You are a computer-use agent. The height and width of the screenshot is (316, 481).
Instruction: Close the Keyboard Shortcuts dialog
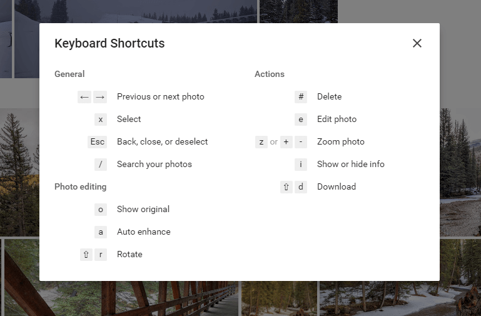pyautogui.click(x=417, y=43)
